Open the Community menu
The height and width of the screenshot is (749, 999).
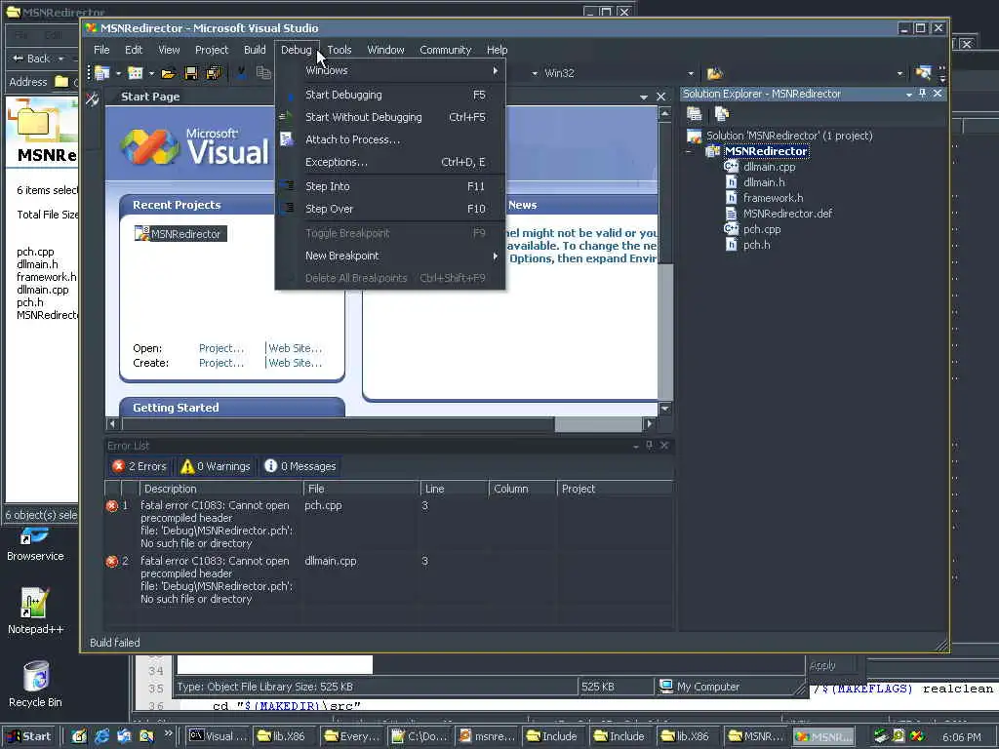coord(445,50)
